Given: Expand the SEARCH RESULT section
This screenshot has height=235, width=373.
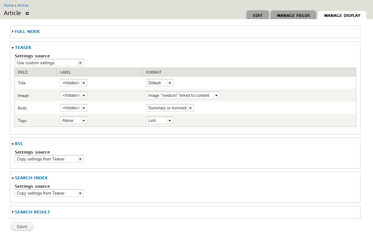Looking at the screenshot, I should coord(32,212).
